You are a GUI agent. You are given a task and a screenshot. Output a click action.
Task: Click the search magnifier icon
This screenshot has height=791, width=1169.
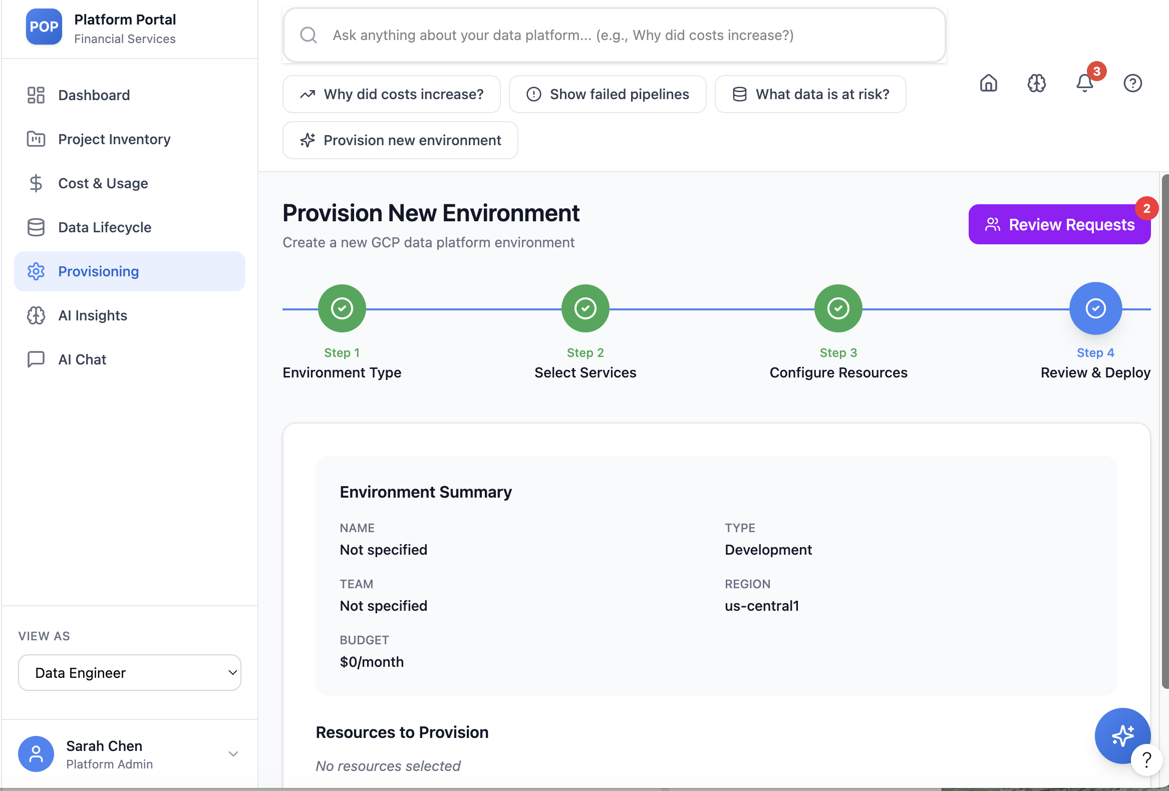309,35
